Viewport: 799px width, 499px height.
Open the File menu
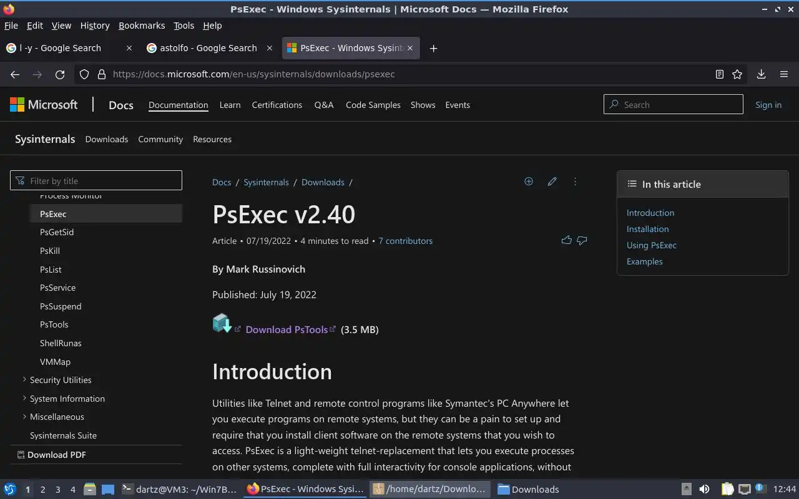[11, 26]
